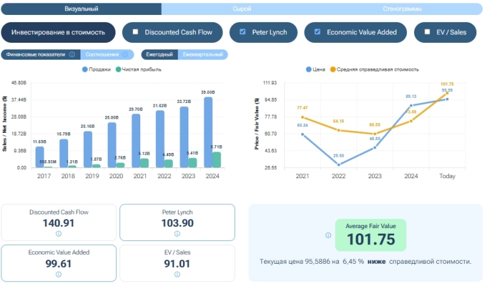
Task: Enable the EV / Sales checkbox
Action: pos(427,32)
